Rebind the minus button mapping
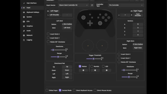 pos(67,15)
